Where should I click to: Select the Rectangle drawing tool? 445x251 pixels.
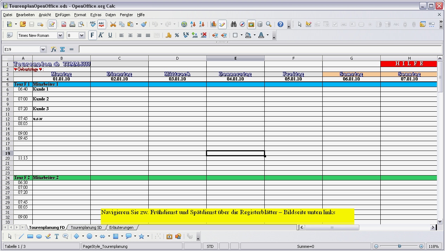[x=30, y=236]
